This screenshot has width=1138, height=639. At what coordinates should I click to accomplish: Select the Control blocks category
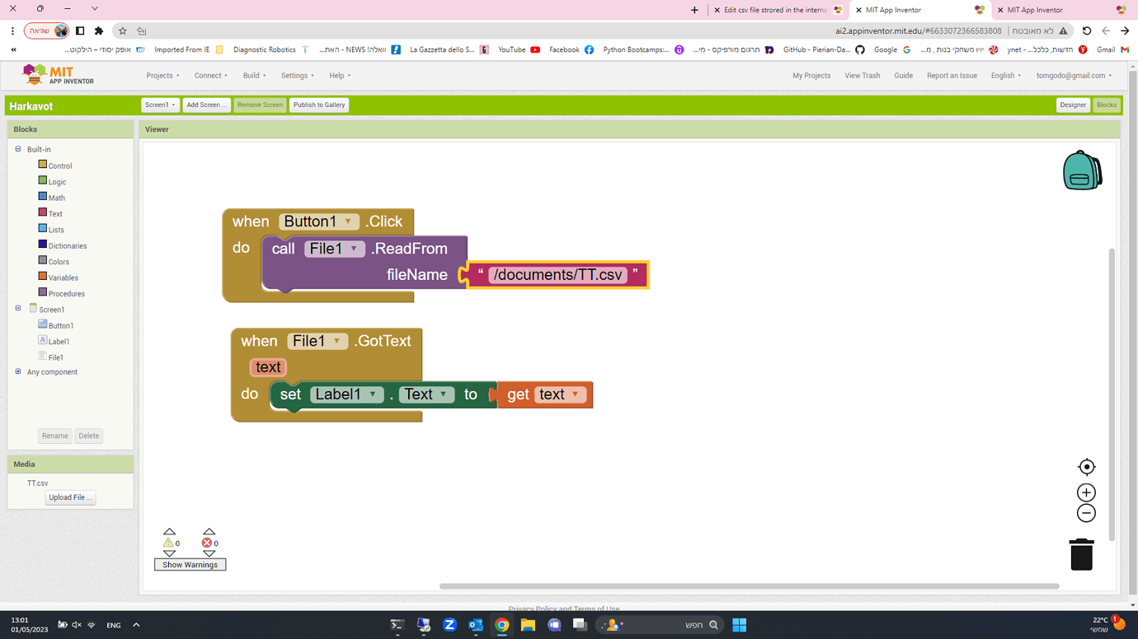tap(59, 166)
